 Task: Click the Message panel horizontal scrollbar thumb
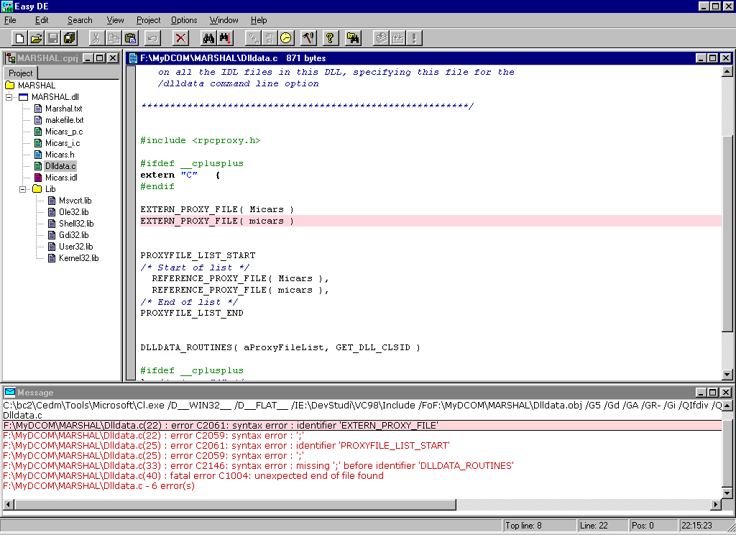tap(235, 505)
